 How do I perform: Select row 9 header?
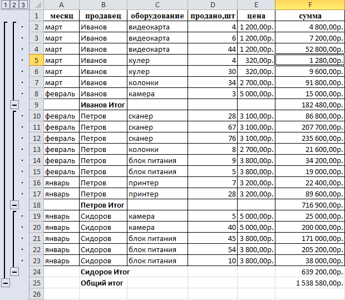[37, 105]
